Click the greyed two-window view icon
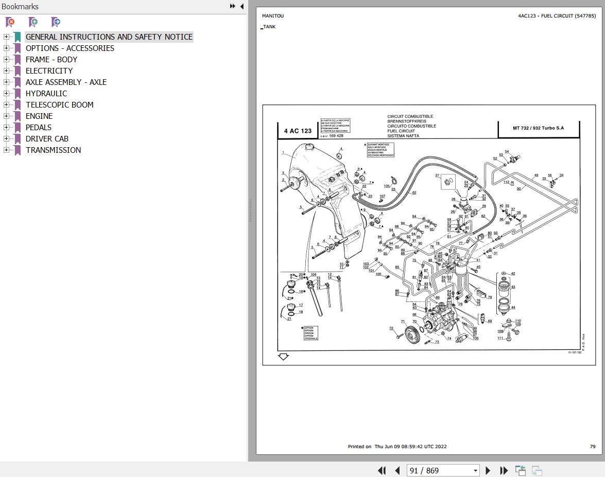Screen dimensions: 605x477 click(537, 470)
